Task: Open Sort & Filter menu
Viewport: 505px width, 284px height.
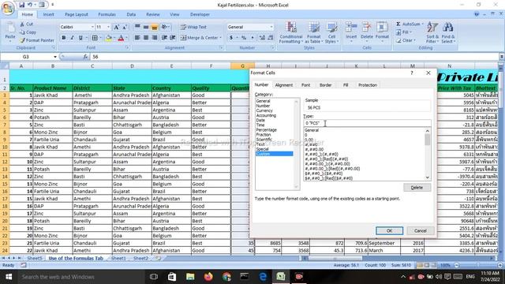Action: click(x=432, y=32)
